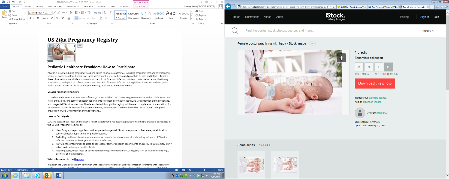Undo the last action in Word
Image resolution: width=449 pixels, height=179 pixels.
13,2
